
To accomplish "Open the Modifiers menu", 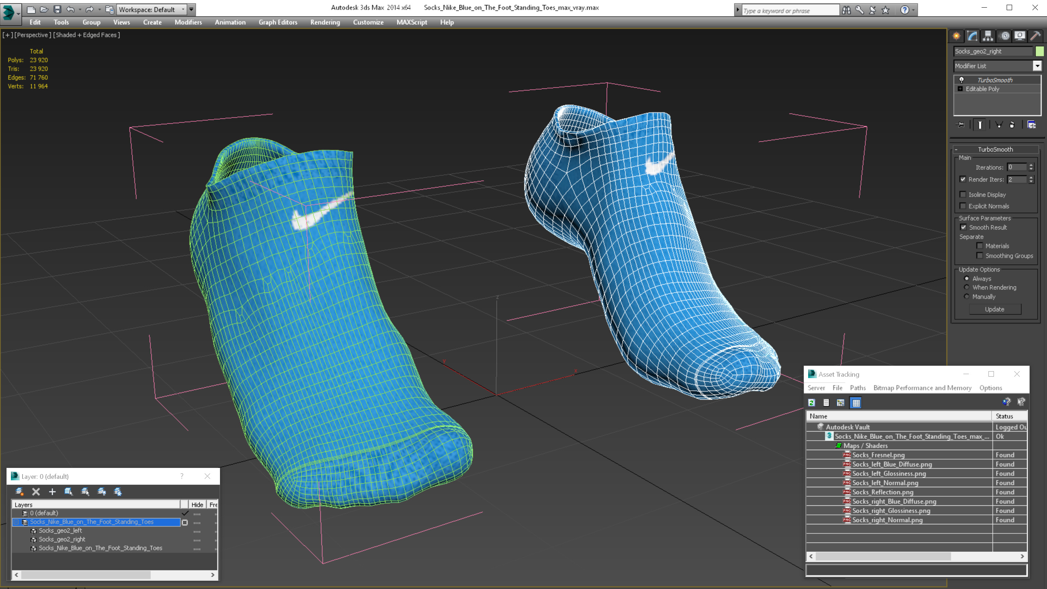I will [x=188, y=22].
